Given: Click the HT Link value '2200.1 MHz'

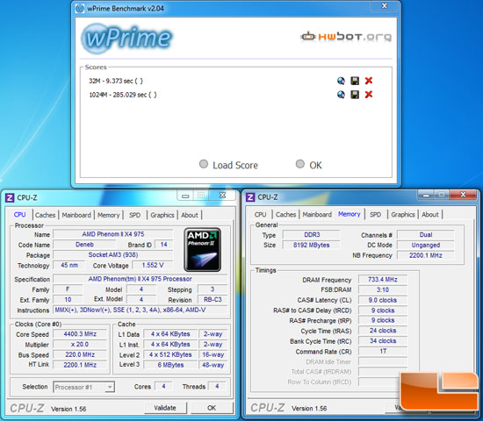Looking at the screenshot, I should [80, 365].
